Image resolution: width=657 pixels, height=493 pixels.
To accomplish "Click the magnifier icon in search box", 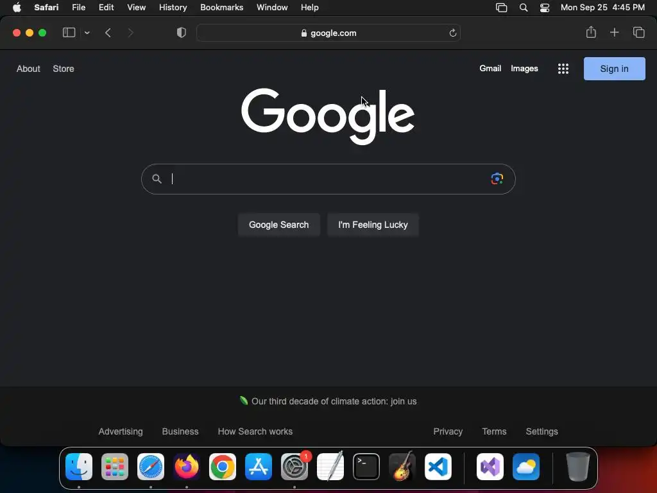I will coord(157,179).
